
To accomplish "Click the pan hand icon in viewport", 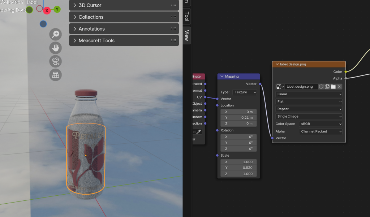I will pos(56,48).
